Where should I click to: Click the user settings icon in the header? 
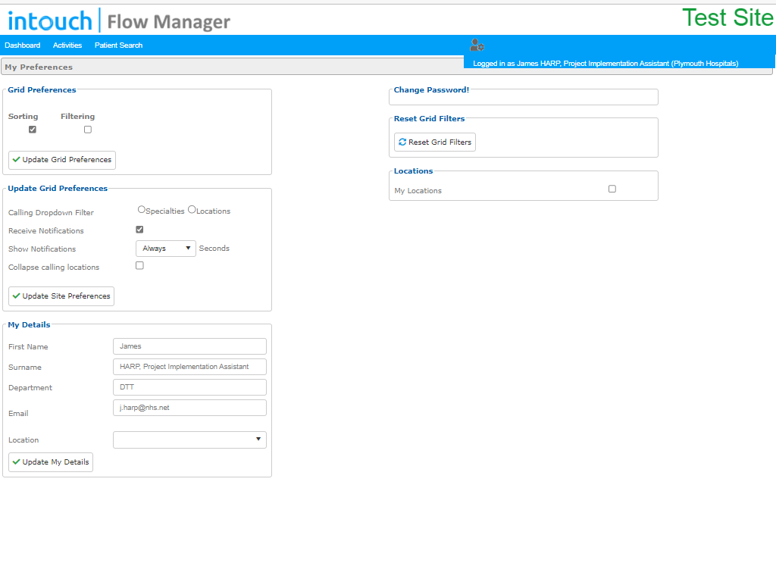pyautogui.click(x=477, y=45)
